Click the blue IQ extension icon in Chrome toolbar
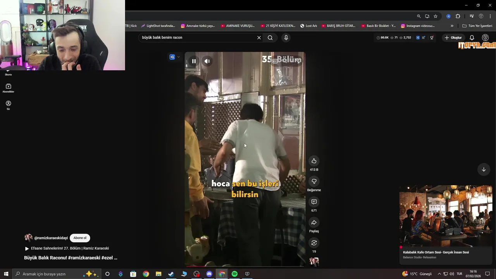The width and height of the screenshot is (496, 279). click(448, 16)
